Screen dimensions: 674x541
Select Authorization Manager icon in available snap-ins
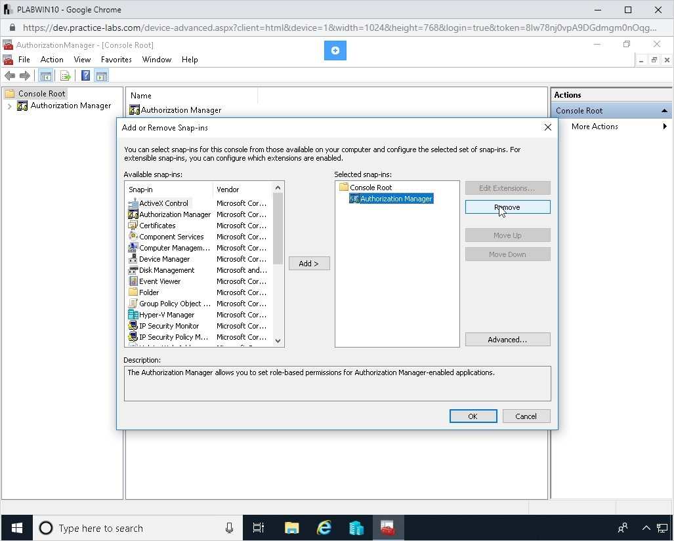tap(133, 214)
